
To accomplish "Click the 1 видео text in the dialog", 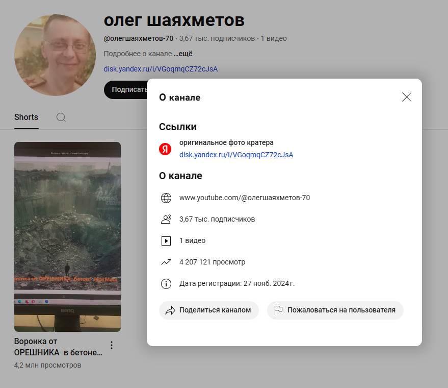I will pos(192,240).
